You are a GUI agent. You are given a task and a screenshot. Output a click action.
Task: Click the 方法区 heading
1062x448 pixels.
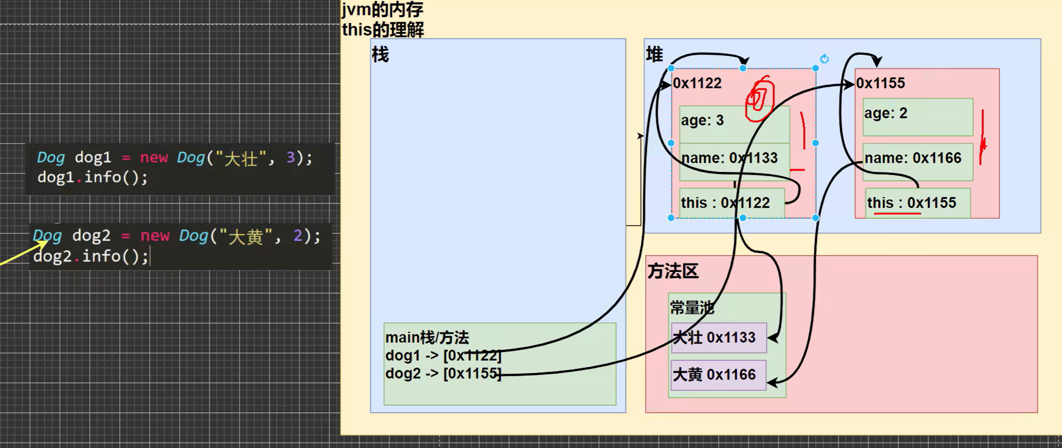[673, 271]
